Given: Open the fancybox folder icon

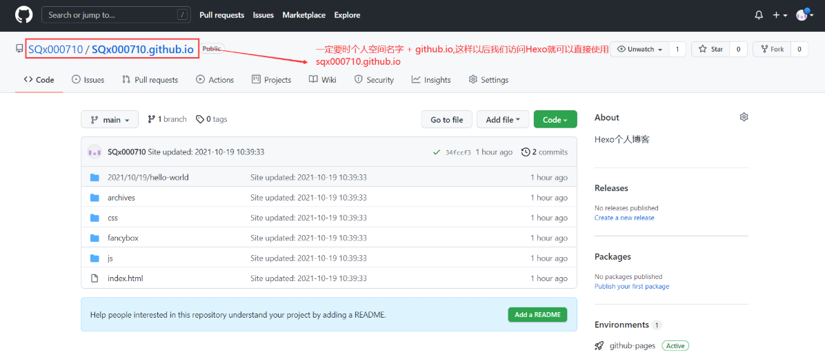Looking at the screenshot, I should (95, 238).
